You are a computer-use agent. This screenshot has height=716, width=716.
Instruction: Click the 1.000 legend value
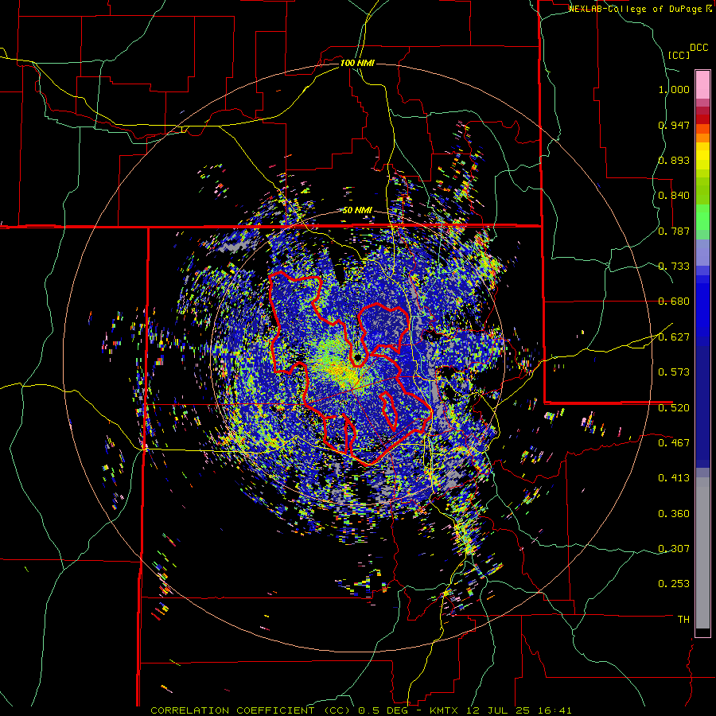pyautogui.click(x=674, y=89)
